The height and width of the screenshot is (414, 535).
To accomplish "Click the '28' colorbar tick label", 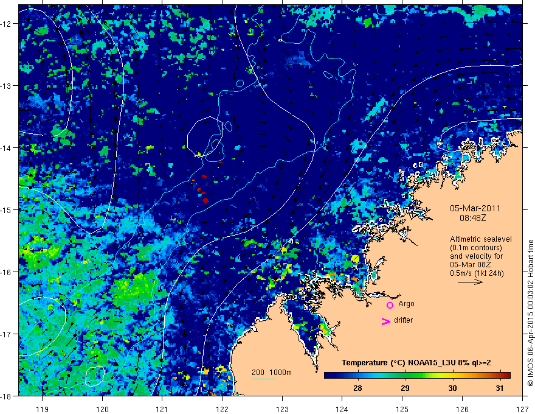I will click(x=357, y=388).
